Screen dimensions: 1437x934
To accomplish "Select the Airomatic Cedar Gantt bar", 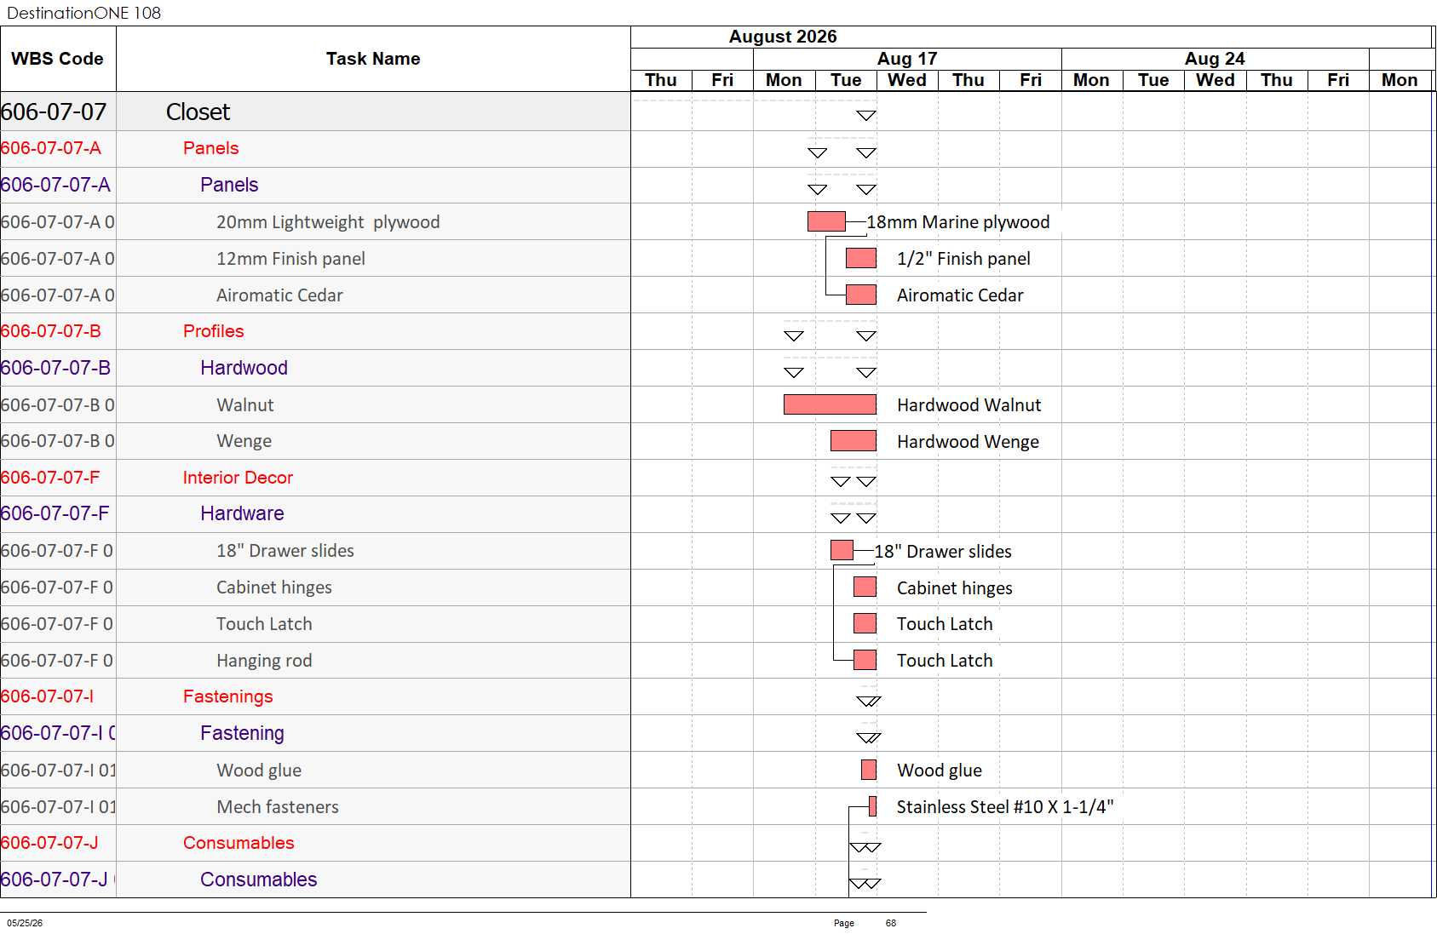I will tap(861, 295).
